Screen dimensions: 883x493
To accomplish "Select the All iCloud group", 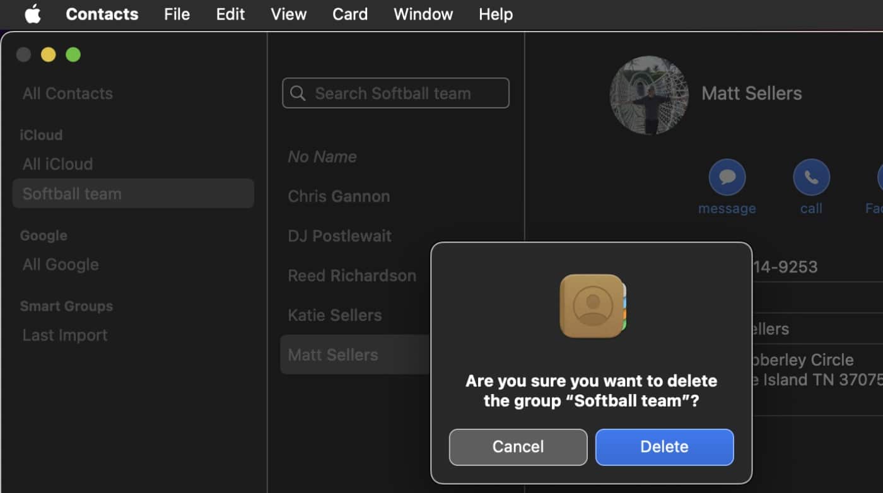I will pos(57,164).
